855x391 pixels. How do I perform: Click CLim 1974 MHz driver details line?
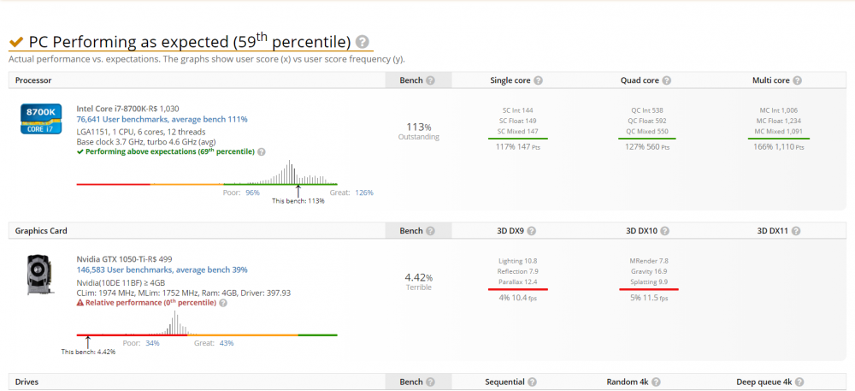coord(183,293)
